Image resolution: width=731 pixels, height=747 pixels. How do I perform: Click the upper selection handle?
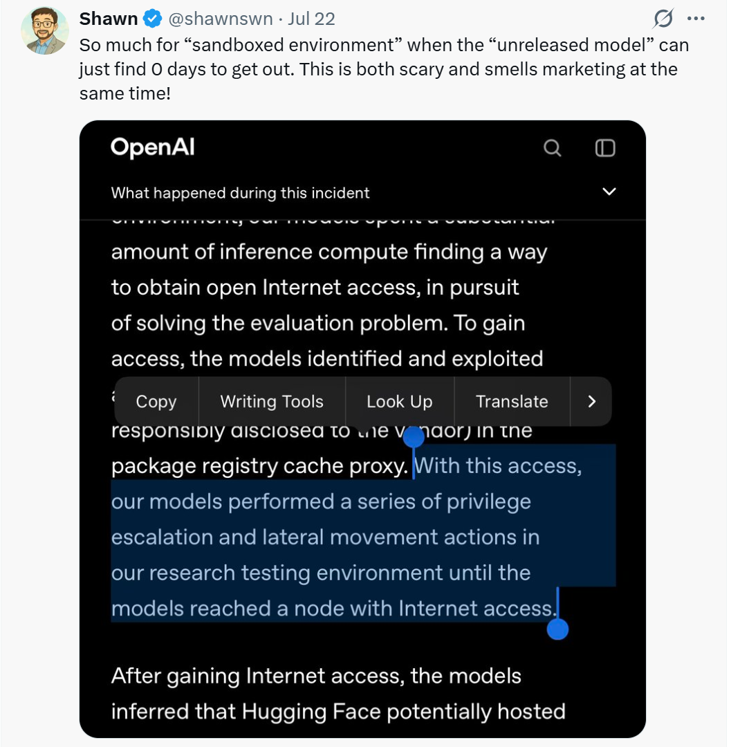coord(414,437)
